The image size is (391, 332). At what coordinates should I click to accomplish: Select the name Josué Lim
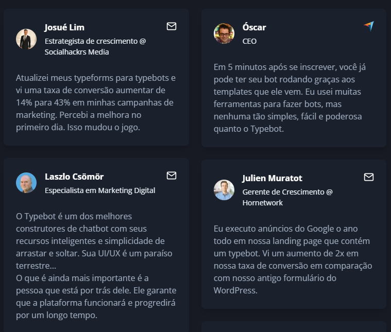(x=64, y=27)
